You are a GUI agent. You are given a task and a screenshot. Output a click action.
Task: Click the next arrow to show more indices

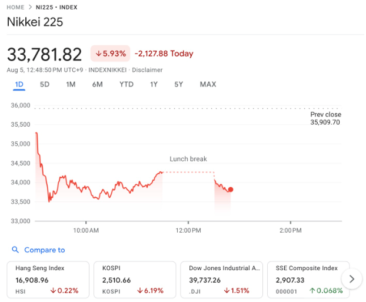coord(351,279)
